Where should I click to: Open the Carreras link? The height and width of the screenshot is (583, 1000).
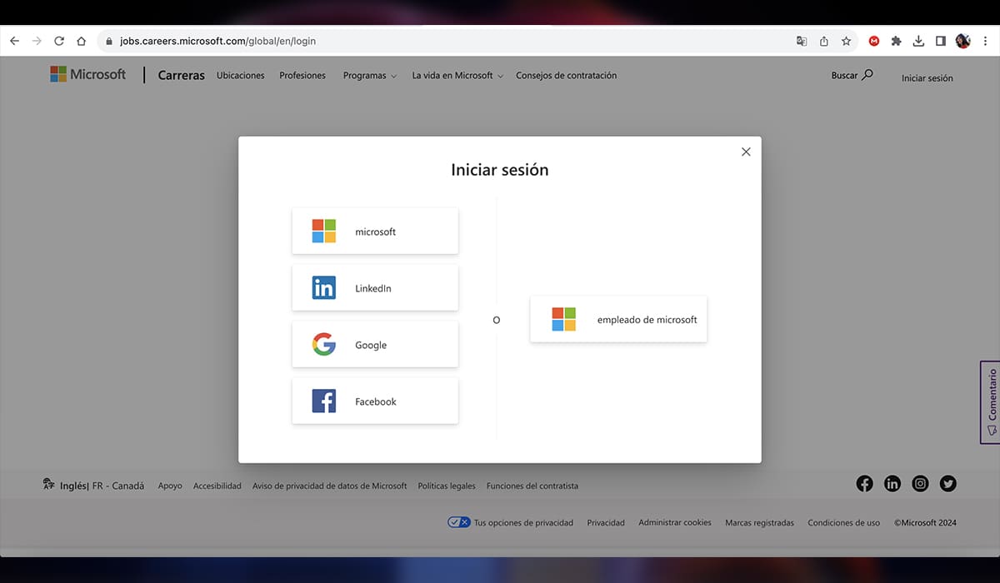coord(182,75)
